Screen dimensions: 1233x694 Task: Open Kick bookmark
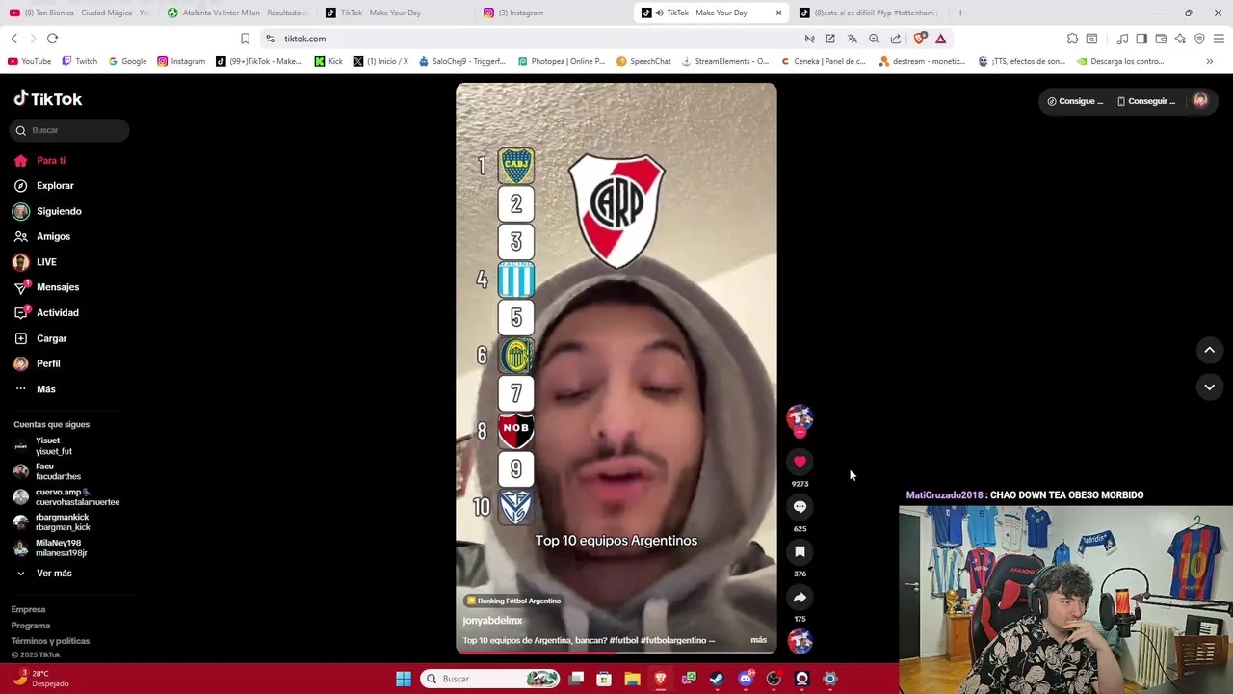coord(328,61)
